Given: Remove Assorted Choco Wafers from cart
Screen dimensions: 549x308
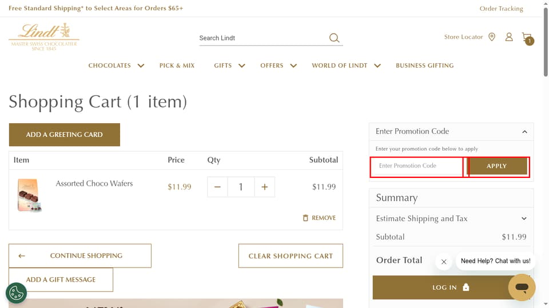Looking at the screenshot, I should point(319,218).
